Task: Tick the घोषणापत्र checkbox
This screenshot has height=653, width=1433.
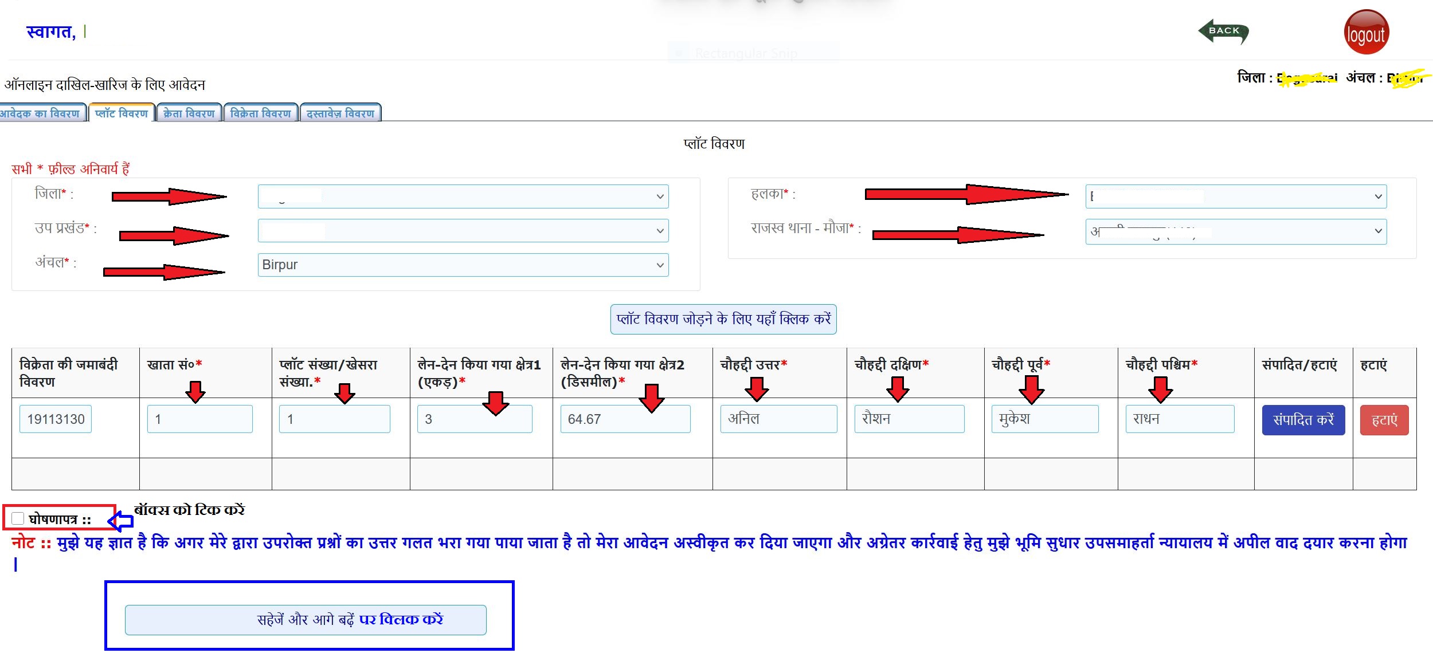Action: (18, 518)
